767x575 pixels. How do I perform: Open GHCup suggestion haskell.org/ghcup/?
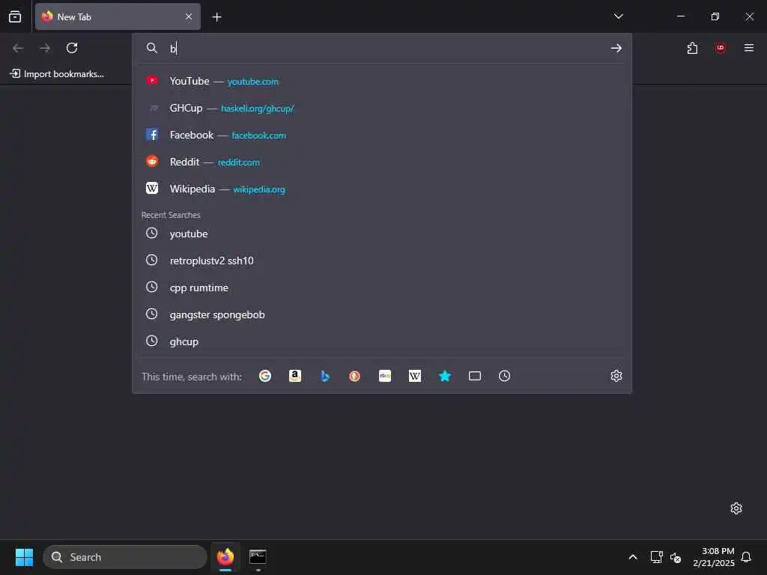point(382,108)
